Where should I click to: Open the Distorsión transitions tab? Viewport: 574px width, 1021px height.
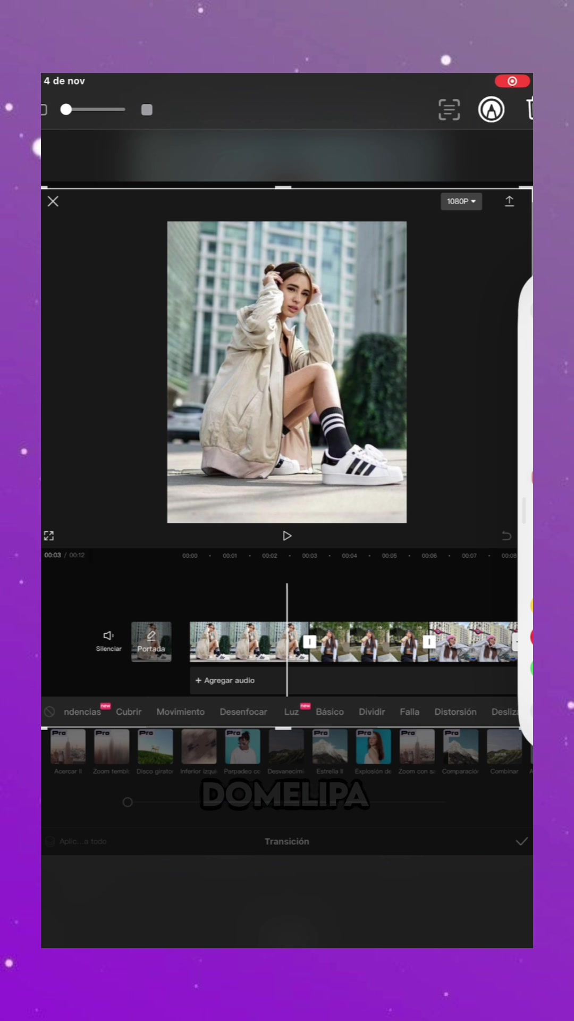pyautogui.click(x=455, y=712)
